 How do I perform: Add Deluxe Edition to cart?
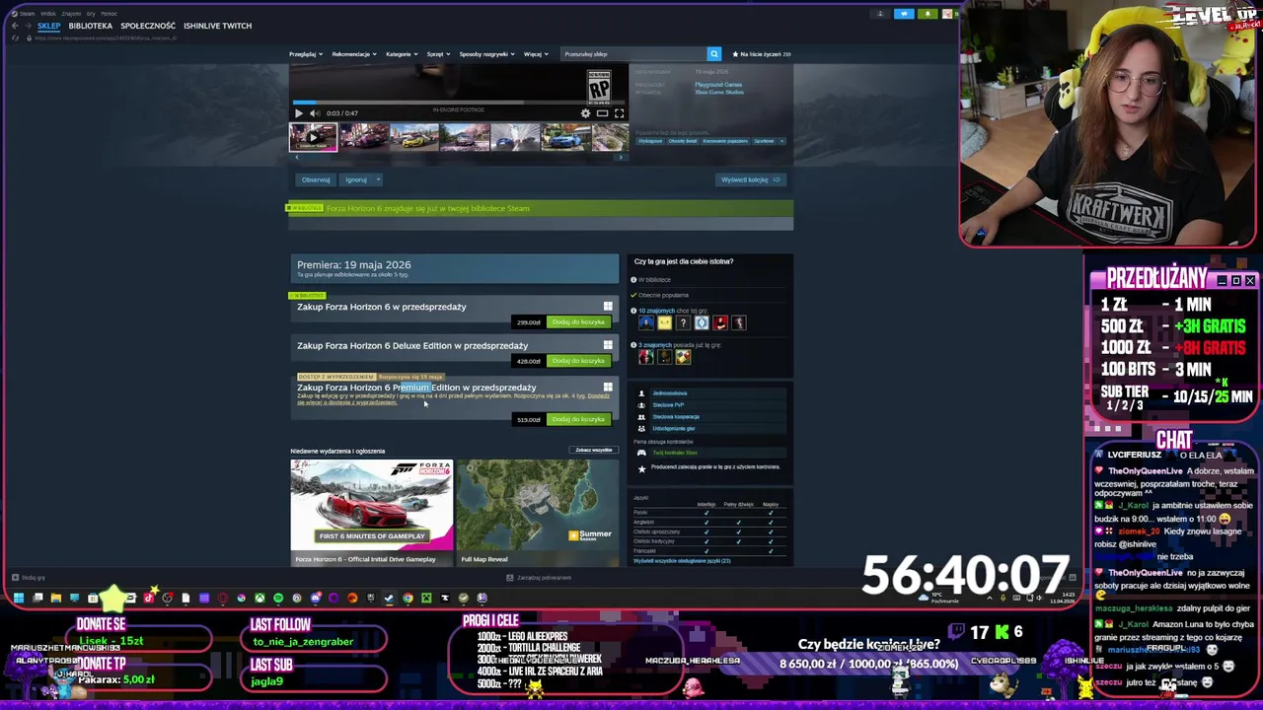[x=578, y=361]
